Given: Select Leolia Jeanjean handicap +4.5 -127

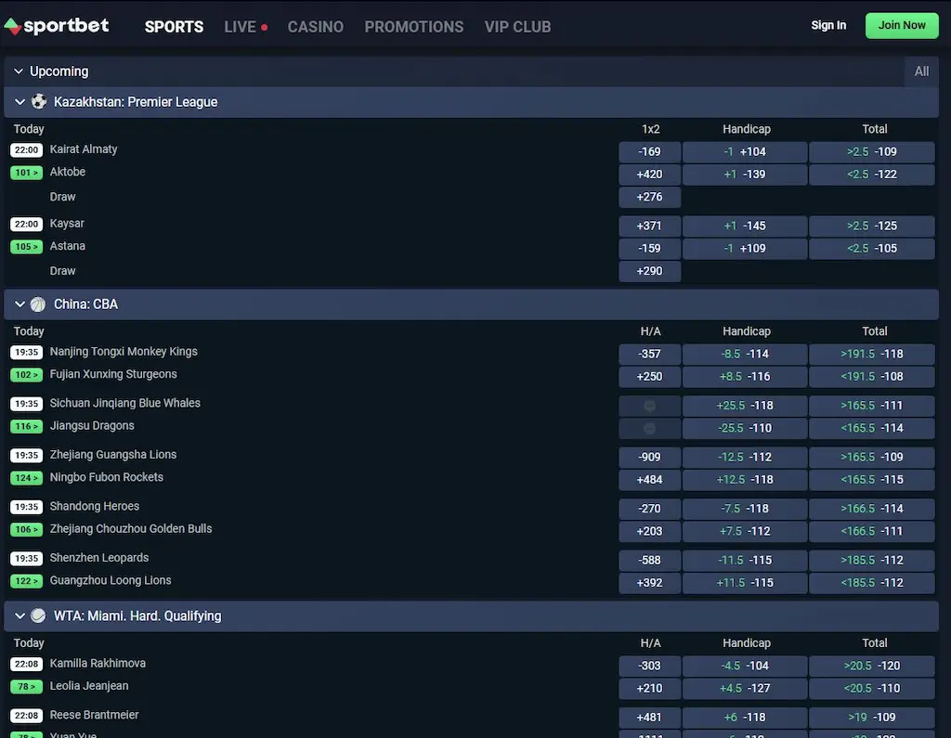Looking at the screenshot, I should point(745,688).
